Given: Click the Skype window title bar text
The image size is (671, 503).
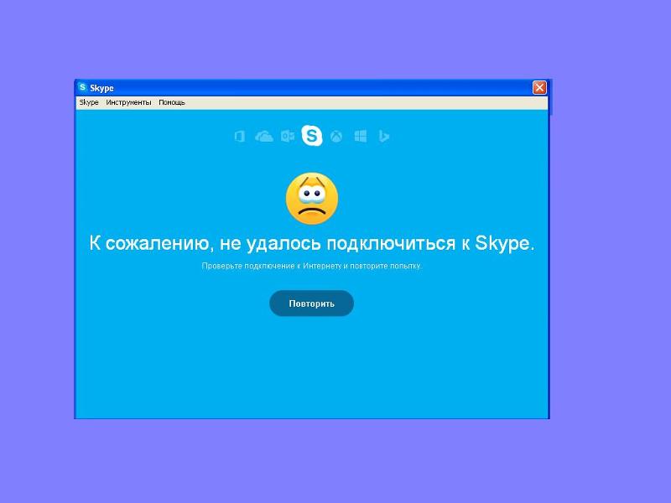Looking at the screenshot, I should 101,88.
